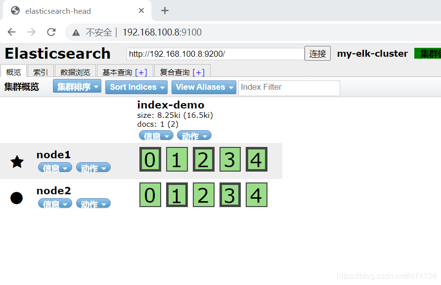This screenshot has height=285, width=441.
Task: Select shard 3 on node2
Action: coord(230,195)
